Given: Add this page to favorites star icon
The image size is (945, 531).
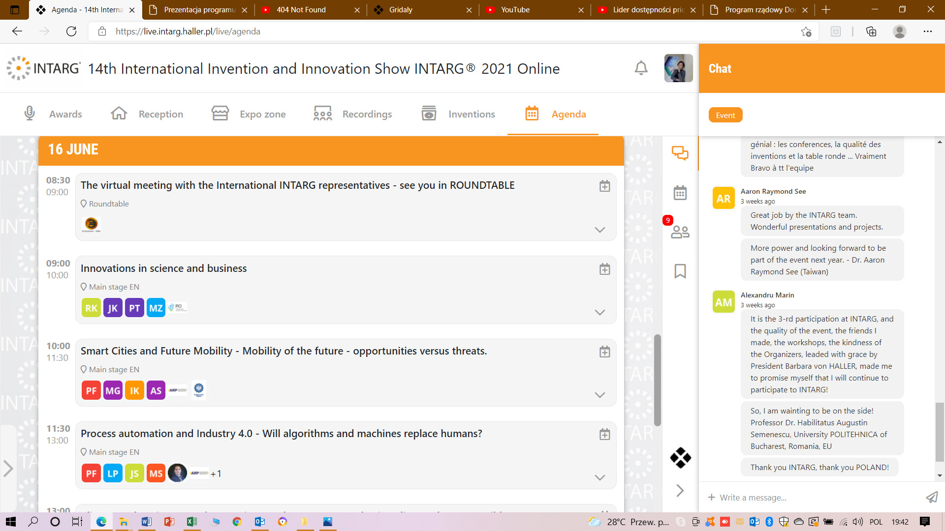Looking at the screenshot, I should (x=806, y=31).
